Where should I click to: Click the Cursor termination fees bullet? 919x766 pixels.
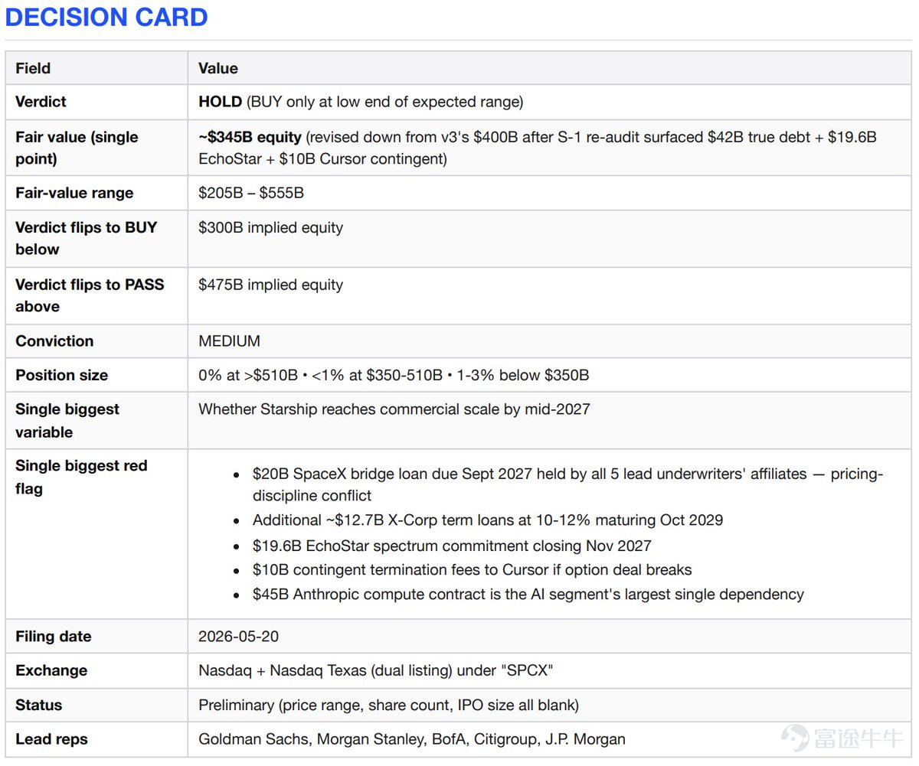473,570
